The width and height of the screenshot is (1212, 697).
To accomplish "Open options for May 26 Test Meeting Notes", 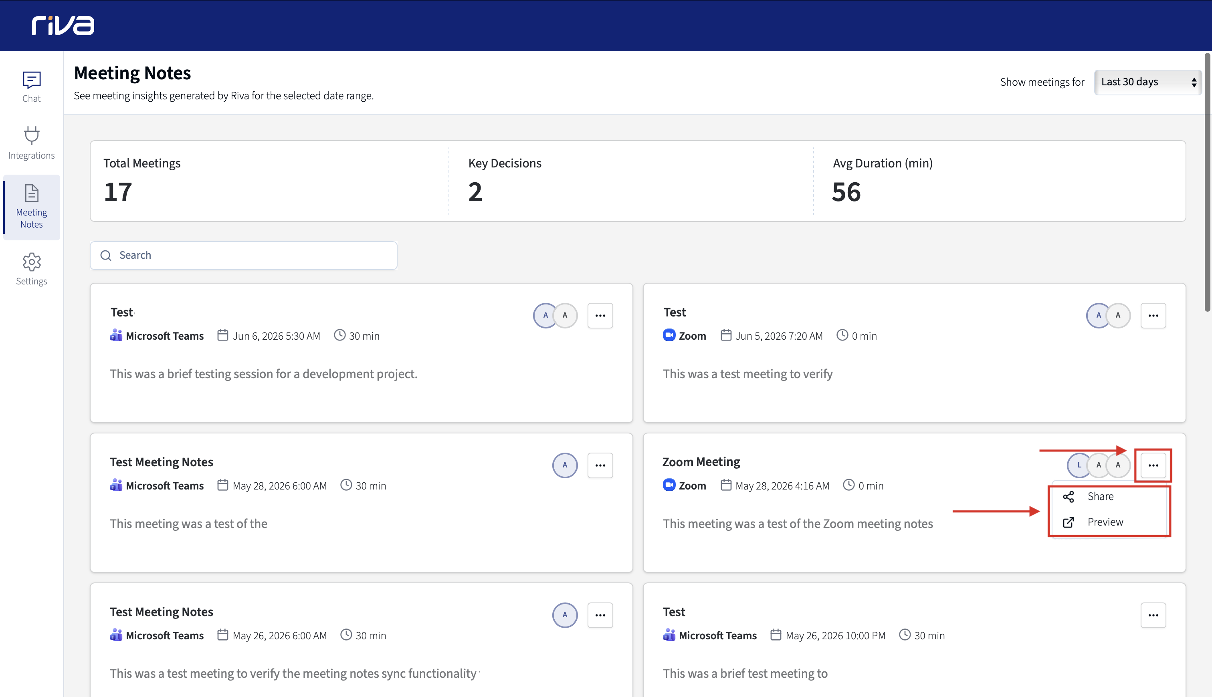I will [x=600, y=615].
